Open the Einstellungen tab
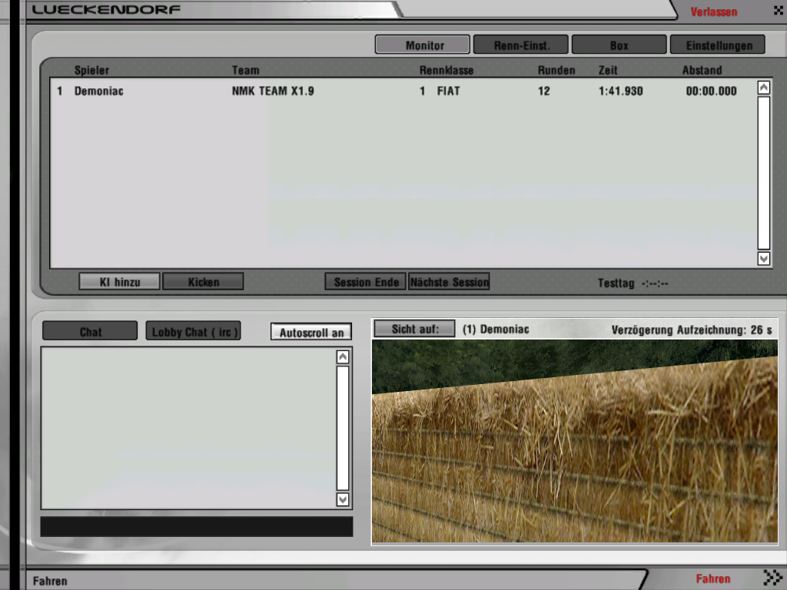The width and height of the screenshot is (787, 590). (x=717, y=45)
